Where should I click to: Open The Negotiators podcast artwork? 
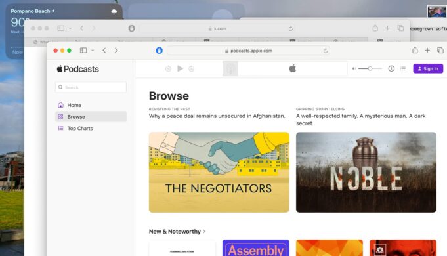tap(219, 172)
